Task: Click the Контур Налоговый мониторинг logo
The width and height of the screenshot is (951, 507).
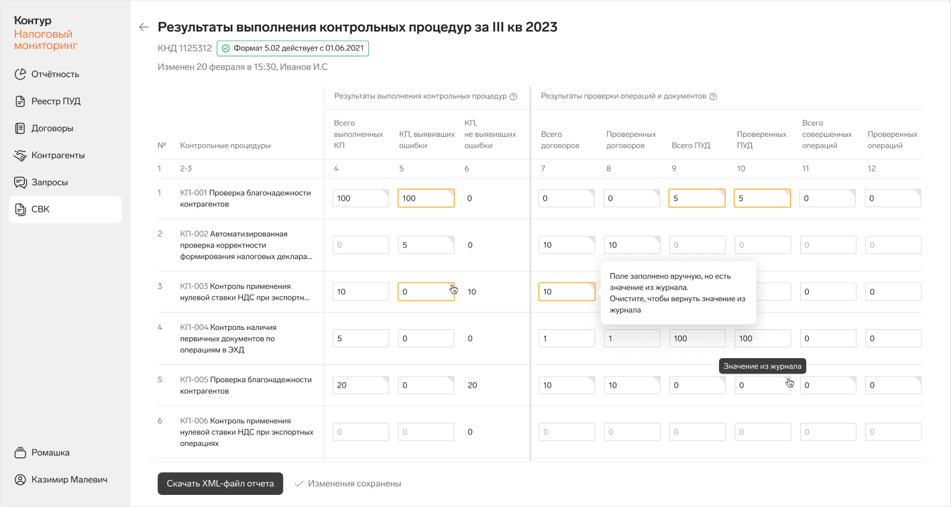Action: tap(46, 34)
